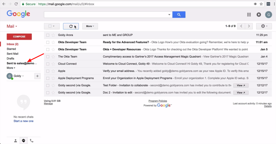Check the Cloud Connect email checkbox
This screenshot has width=276, height=144.
(48, 64)
